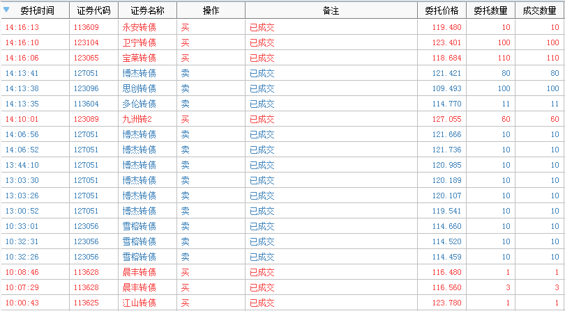Screen dimensions: 565x311
Task: Click the sort arrow in 委托时间 header
Action: tap(6, 10)
